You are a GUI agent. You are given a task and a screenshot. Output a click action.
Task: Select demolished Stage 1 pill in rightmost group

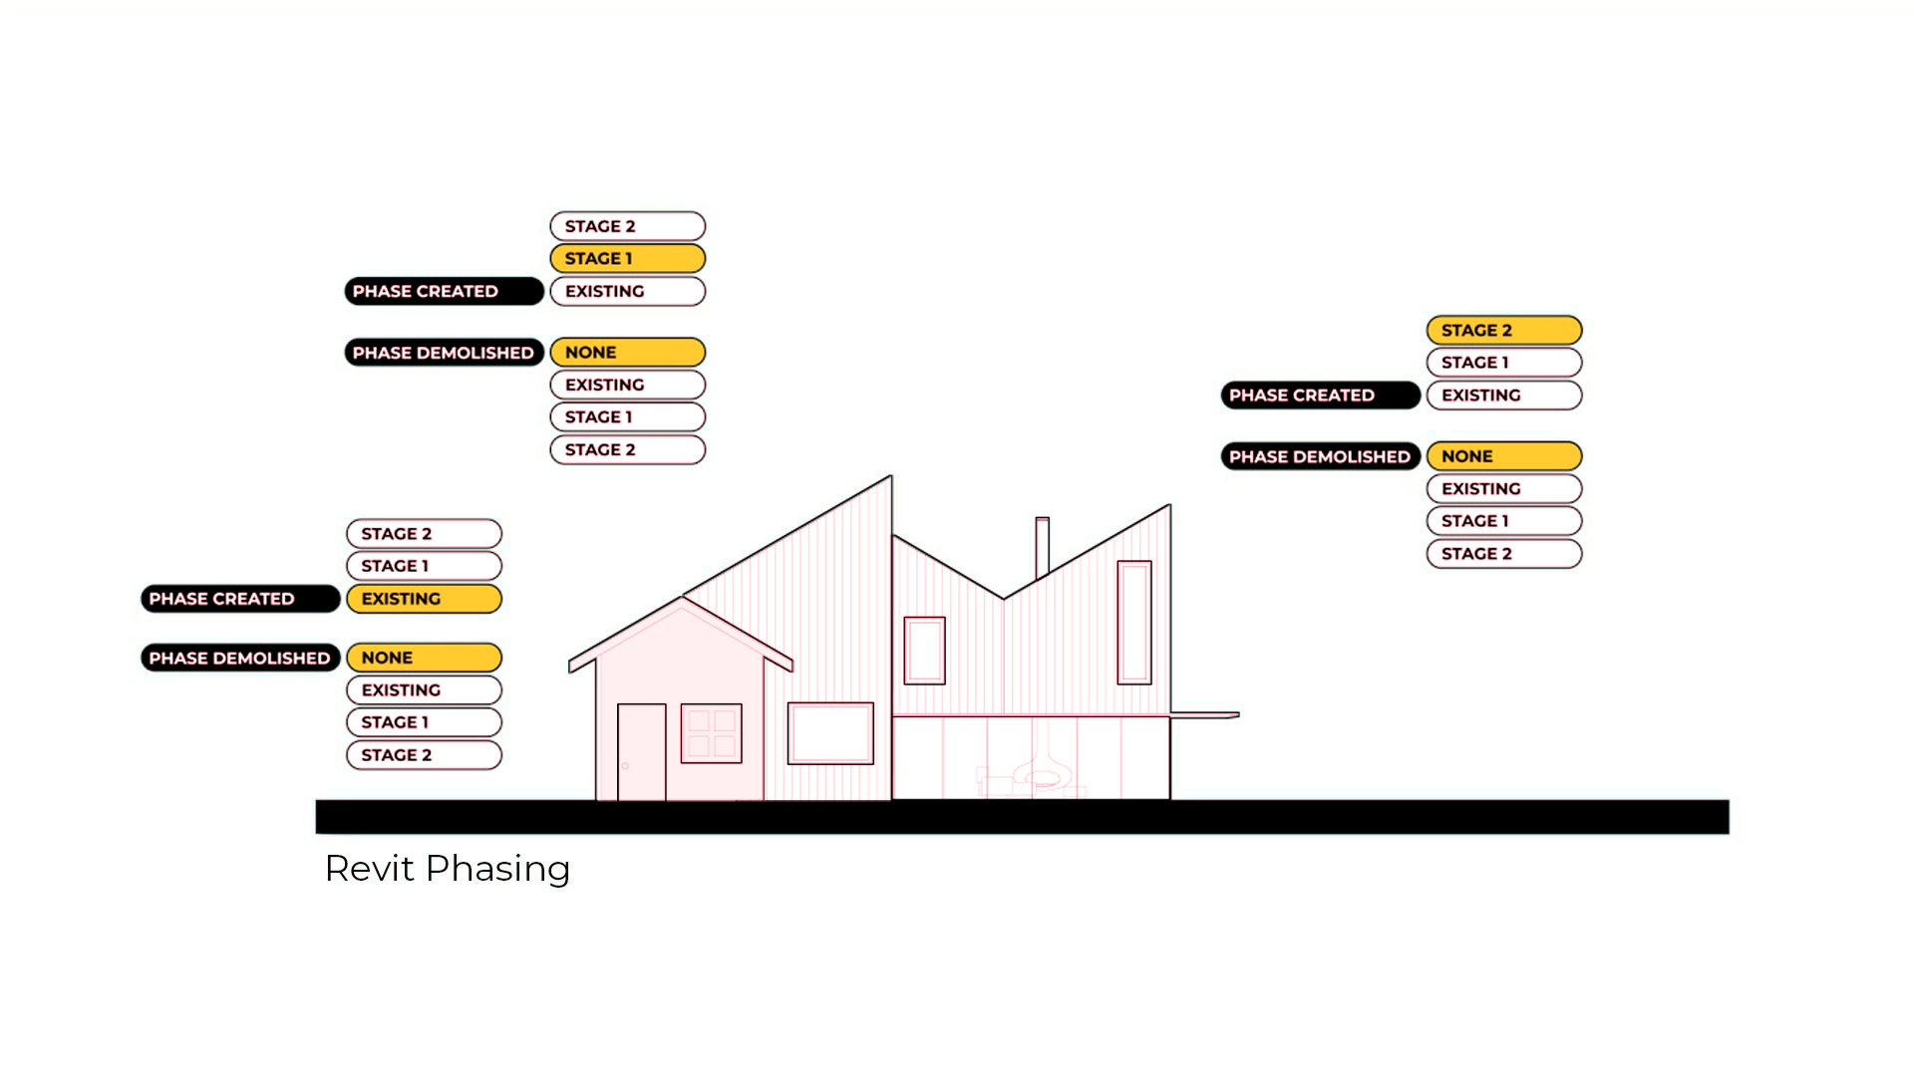coord(1504,521)
